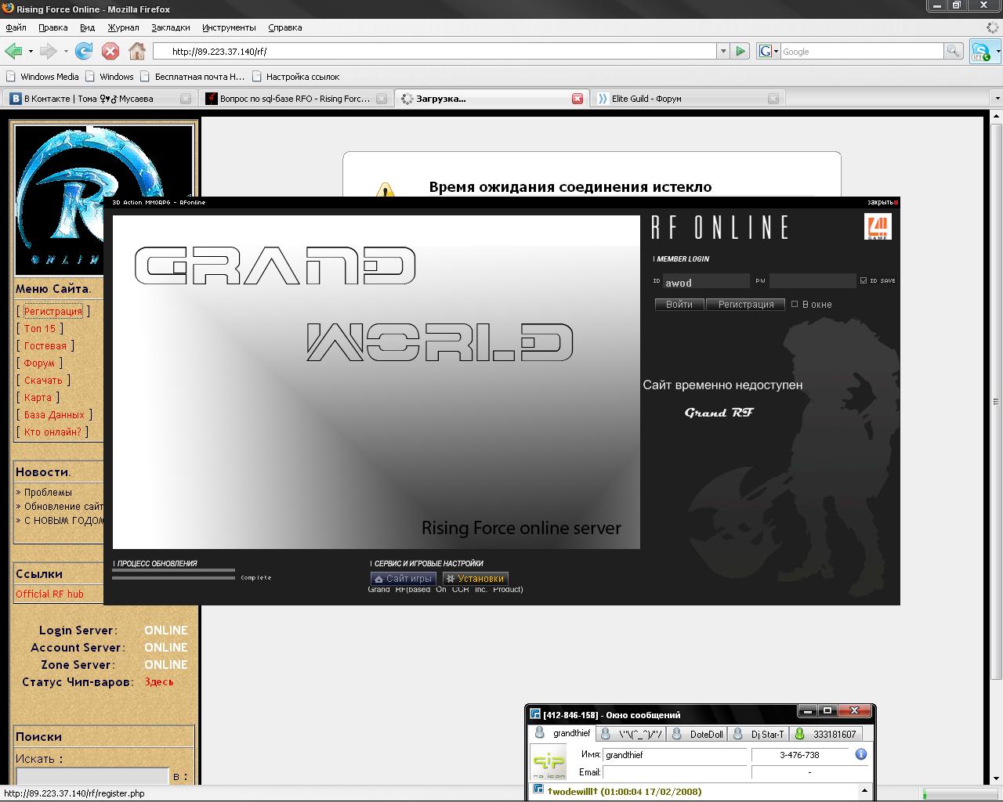The image size is (1003, 802).
Task: Toggle the 'ID SAVE' checkbox
Action: [864, 280]
